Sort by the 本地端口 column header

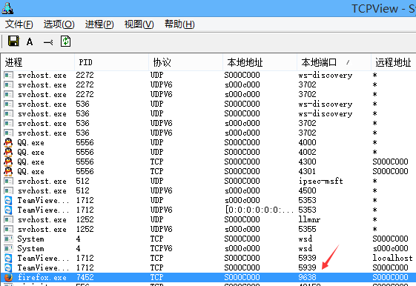click(x=334, y=62)
